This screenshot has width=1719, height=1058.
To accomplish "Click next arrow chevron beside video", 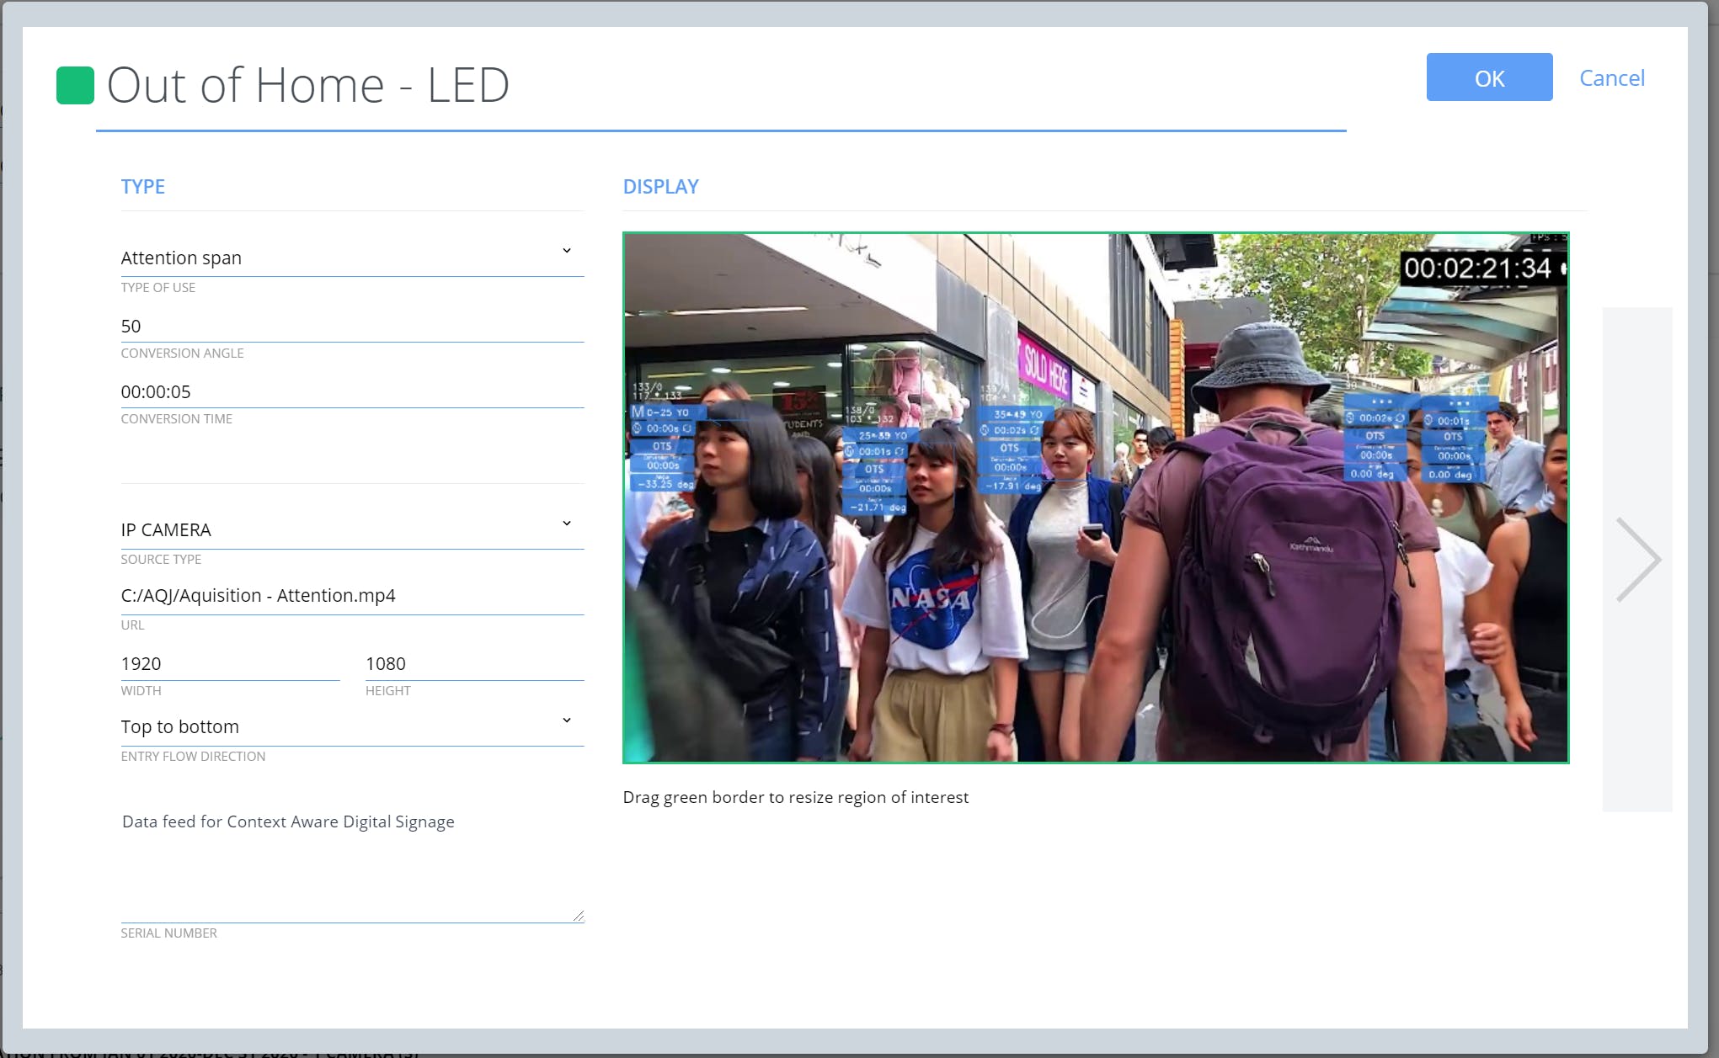I will click(1637, 560).
